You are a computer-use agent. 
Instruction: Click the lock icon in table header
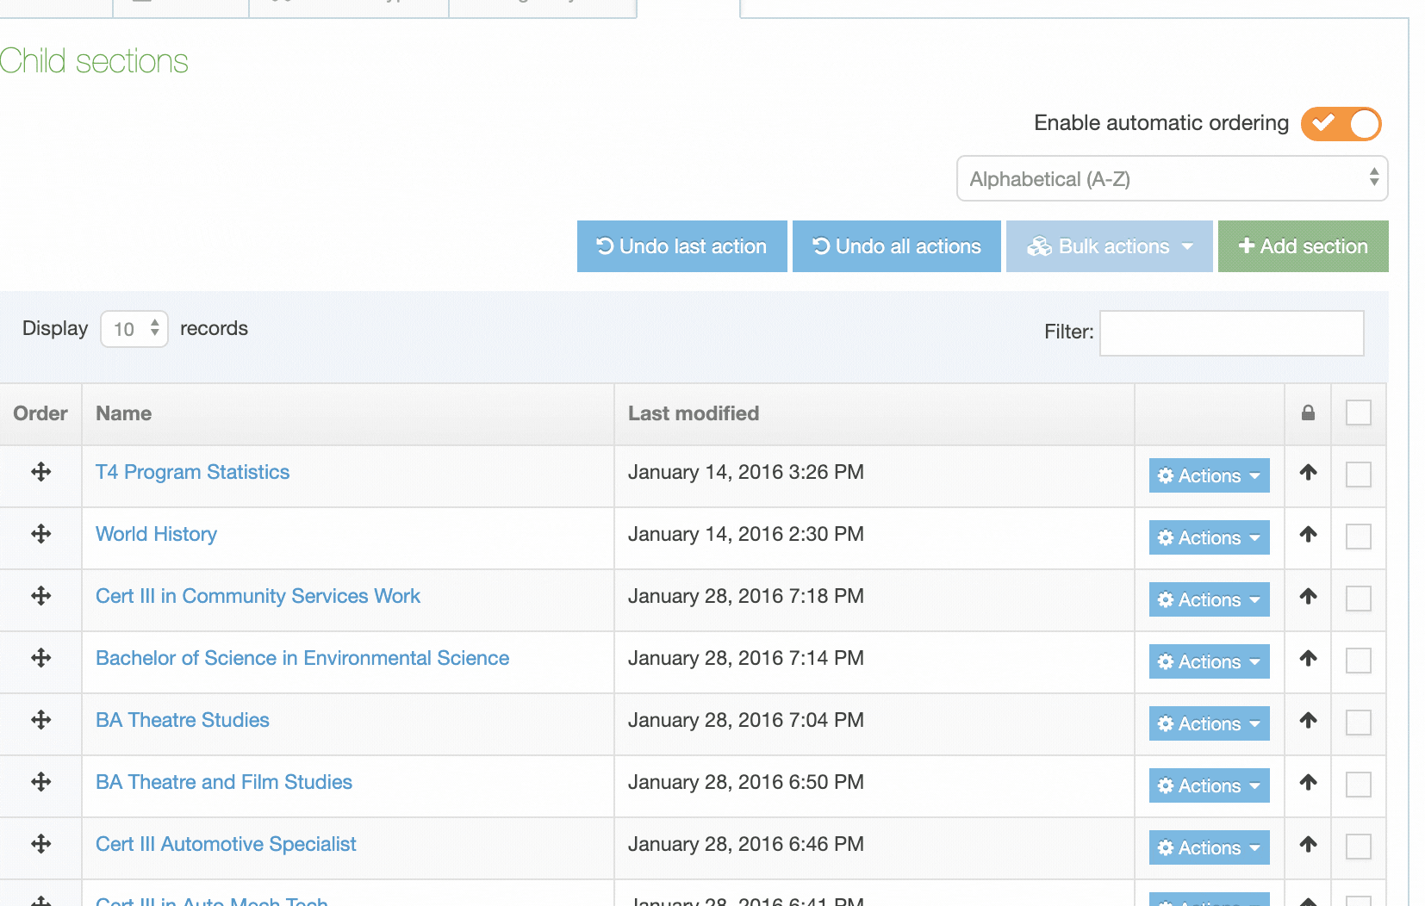coord(1308,413)
